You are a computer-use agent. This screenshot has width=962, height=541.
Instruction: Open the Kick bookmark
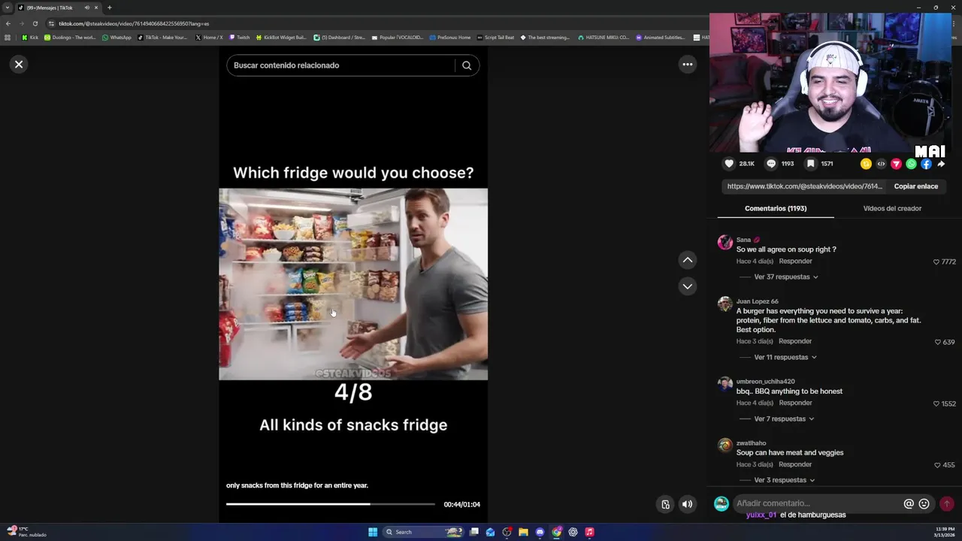tap(30, 37)
